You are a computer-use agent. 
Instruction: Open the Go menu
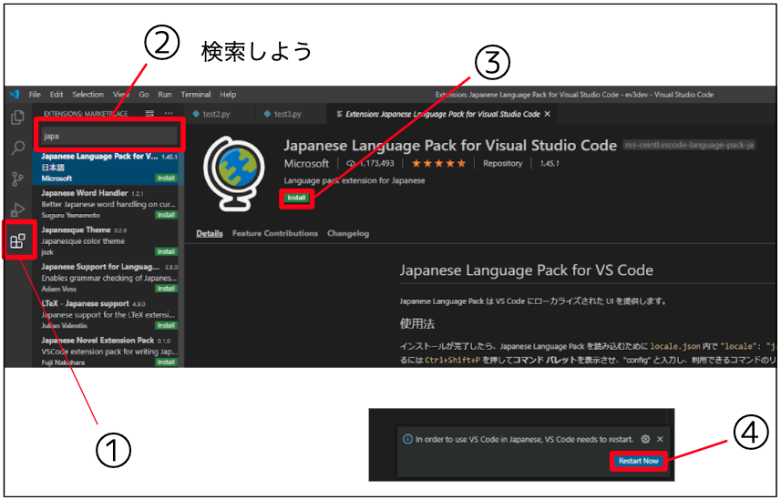143,95
